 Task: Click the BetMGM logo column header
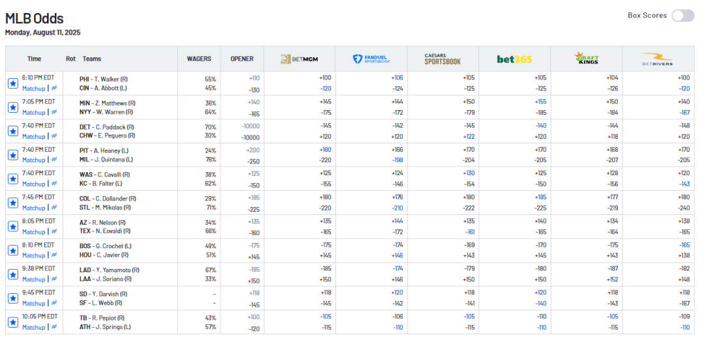click(x=299, y=59)
